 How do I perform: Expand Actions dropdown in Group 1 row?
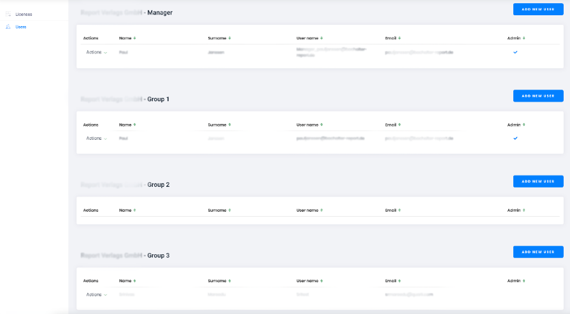tap(96, 138)
